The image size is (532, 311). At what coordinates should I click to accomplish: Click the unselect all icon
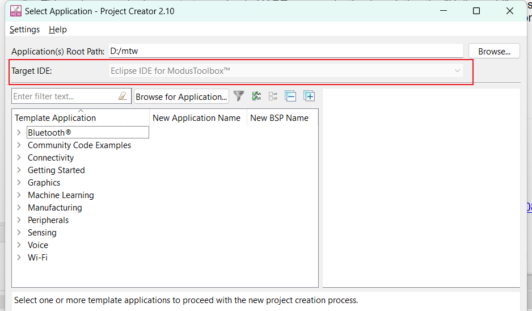tap(273, 96)
